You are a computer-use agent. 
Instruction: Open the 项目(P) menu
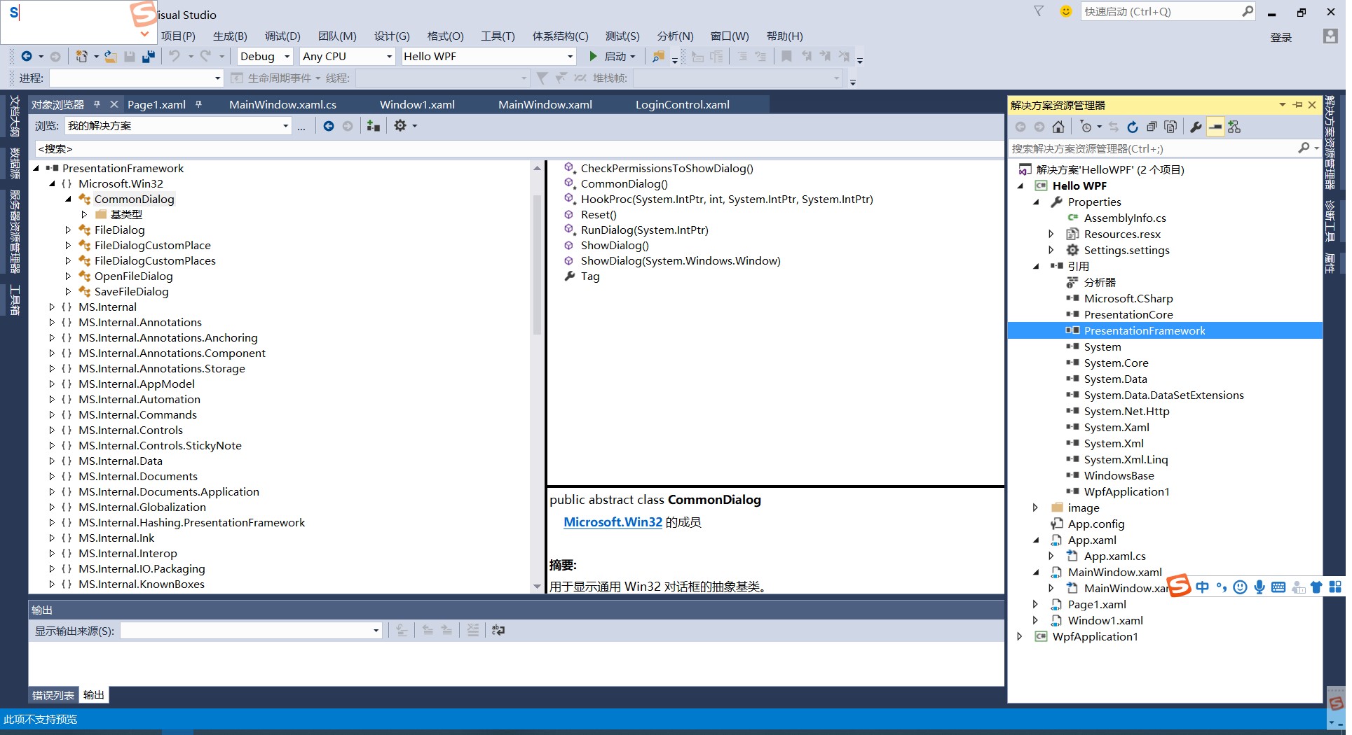pos(178,36)
